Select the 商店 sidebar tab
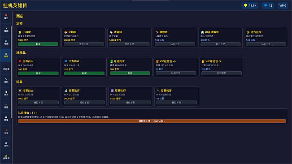The height and width of the screenshot is (164, 292). click(6, 55)
